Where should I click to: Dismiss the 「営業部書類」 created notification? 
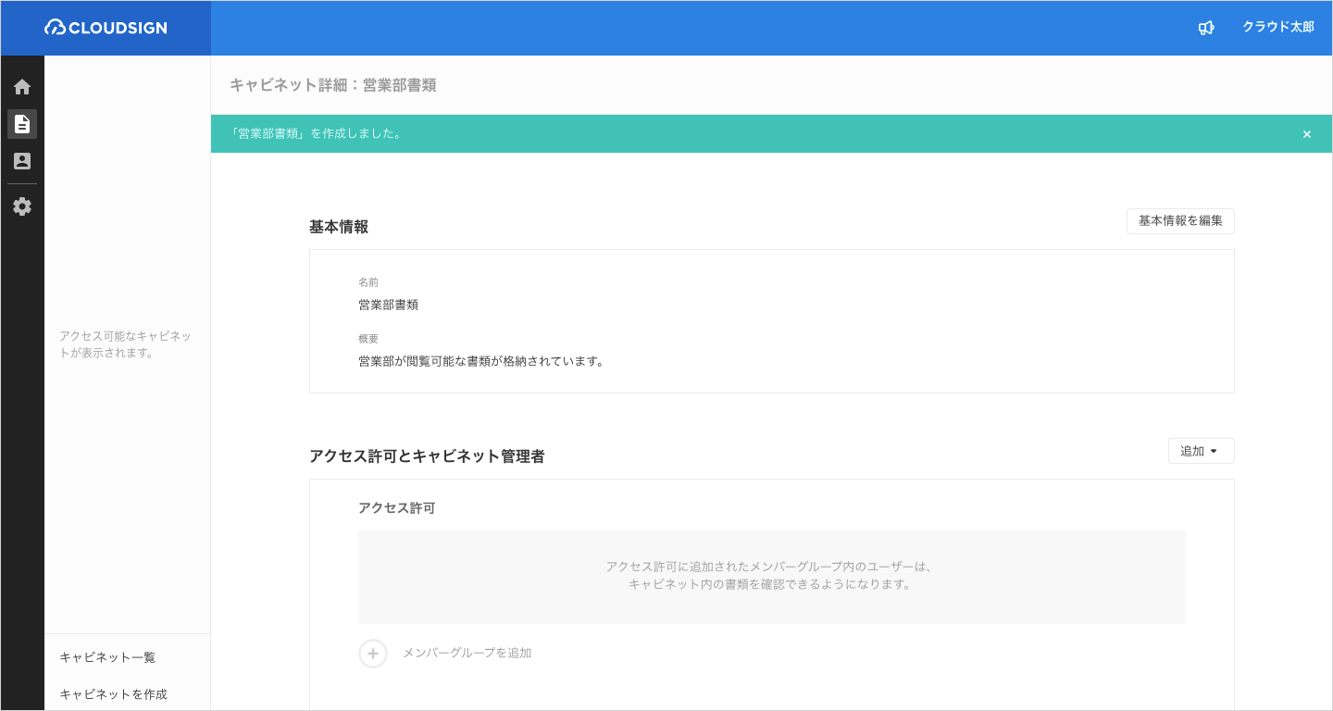click(x=1306, y=134)
